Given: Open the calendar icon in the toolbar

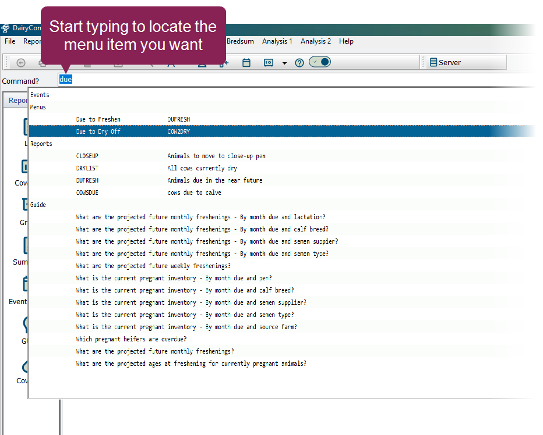Looking at the screenshot, I should click(x=246, y=63).
